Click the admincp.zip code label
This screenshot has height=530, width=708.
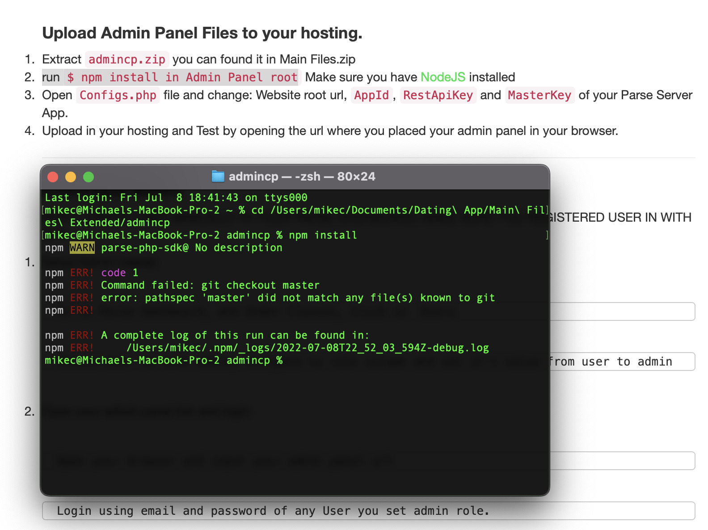coord(127,59)
